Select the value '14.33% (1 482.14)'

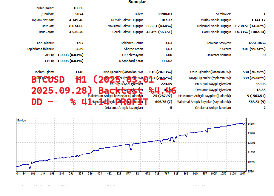[250, 32]
